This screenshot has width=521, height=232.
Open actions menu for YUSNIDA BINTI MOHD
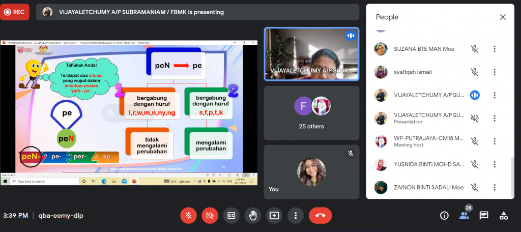point(494,164)
